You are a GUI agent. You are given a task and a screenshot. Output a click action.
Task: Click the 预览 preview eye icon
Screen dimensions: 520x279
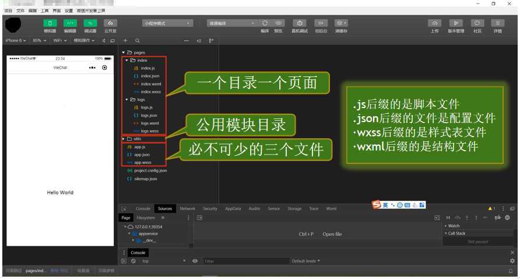[279, 23]
